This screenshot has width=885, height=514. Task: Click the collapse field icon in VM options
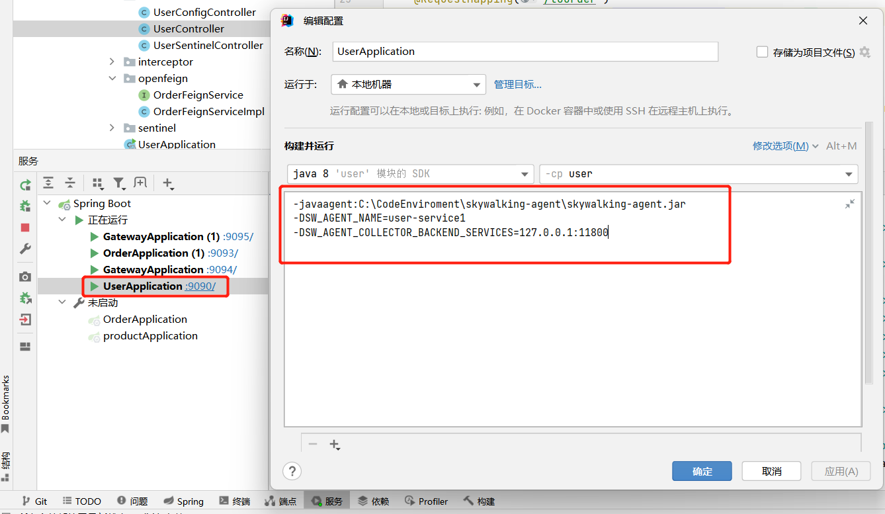(850, 204)
